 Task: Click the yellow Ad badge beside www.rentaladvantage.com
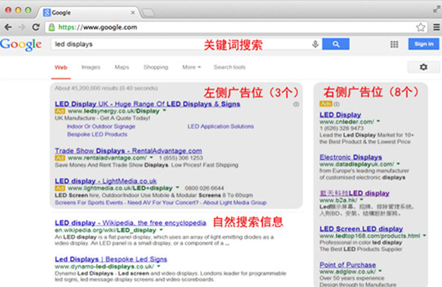[x=60, y=158]
